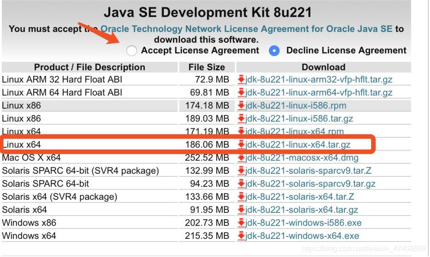Click the Java SE Development Kit 8u221 heading
This screenshot has width=430, height=257.
coord(208,12)
